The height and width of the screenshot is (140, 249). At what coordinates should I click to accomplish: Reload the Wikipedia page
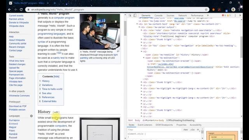click(21, 9)
